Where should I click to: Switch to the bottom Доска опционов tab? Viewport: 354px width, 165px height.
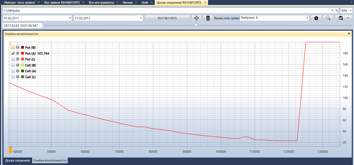point(18,160)
